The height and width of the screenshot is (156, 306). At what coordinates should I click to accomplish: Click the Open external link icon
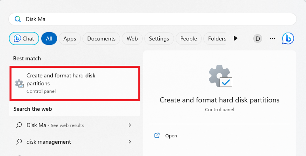coord(157,135)
